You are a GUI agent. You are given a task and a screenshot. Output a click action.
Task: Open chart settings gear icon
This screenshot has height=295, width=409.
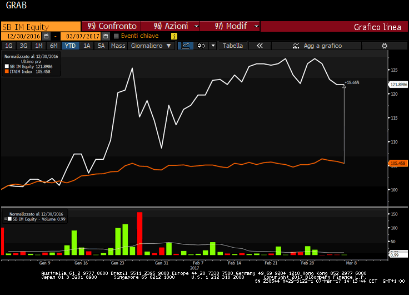coord(383,46)
